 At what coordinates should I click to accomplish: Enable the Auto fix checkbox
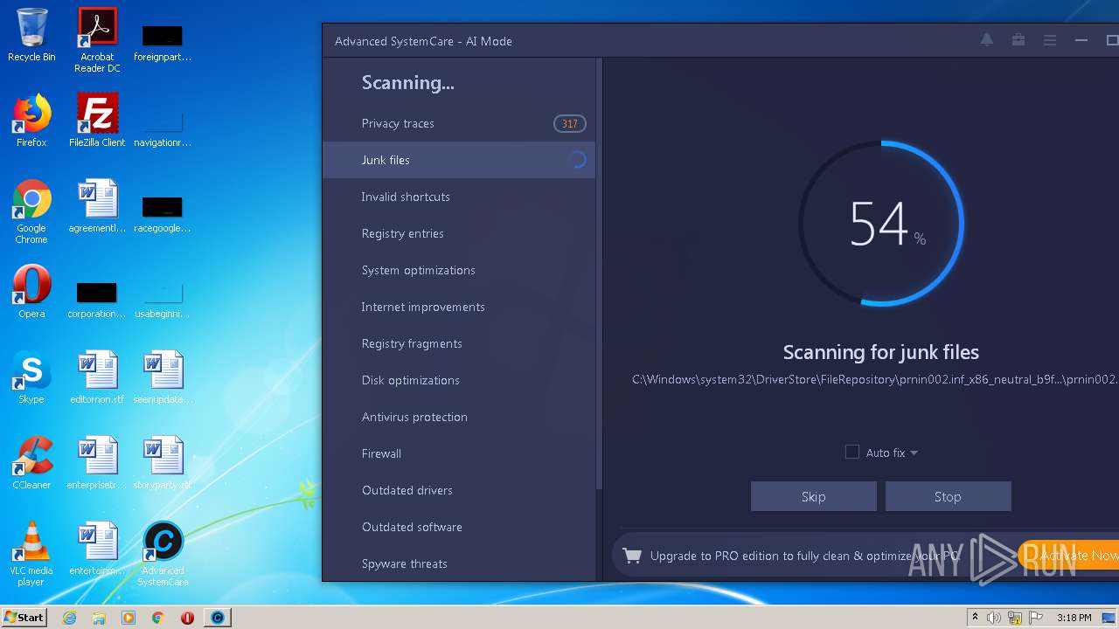852,452
